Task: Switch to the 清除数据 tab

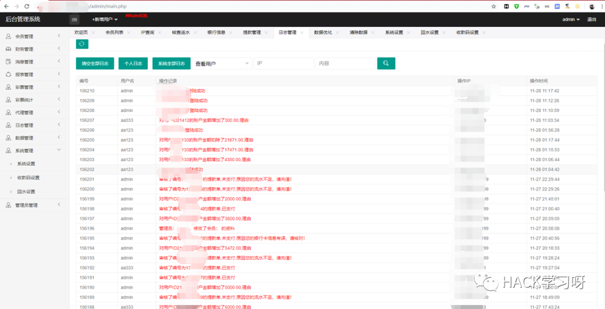Action: (x=359, y=33)
